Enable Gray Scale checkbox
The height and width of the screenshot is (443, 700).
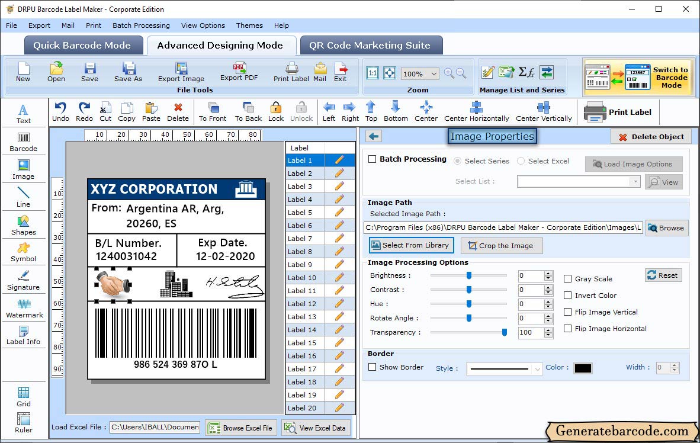pyautogui.click(x=568, y=279)
